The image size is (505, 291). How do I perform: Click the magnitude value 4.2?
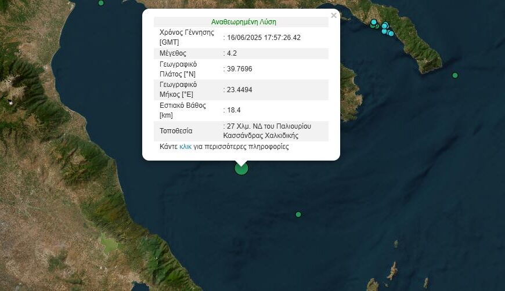[x=232, y=53]
